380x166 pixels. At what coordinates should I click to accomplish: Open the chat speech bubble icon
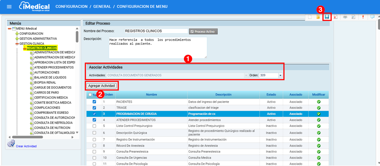(372, 17)
